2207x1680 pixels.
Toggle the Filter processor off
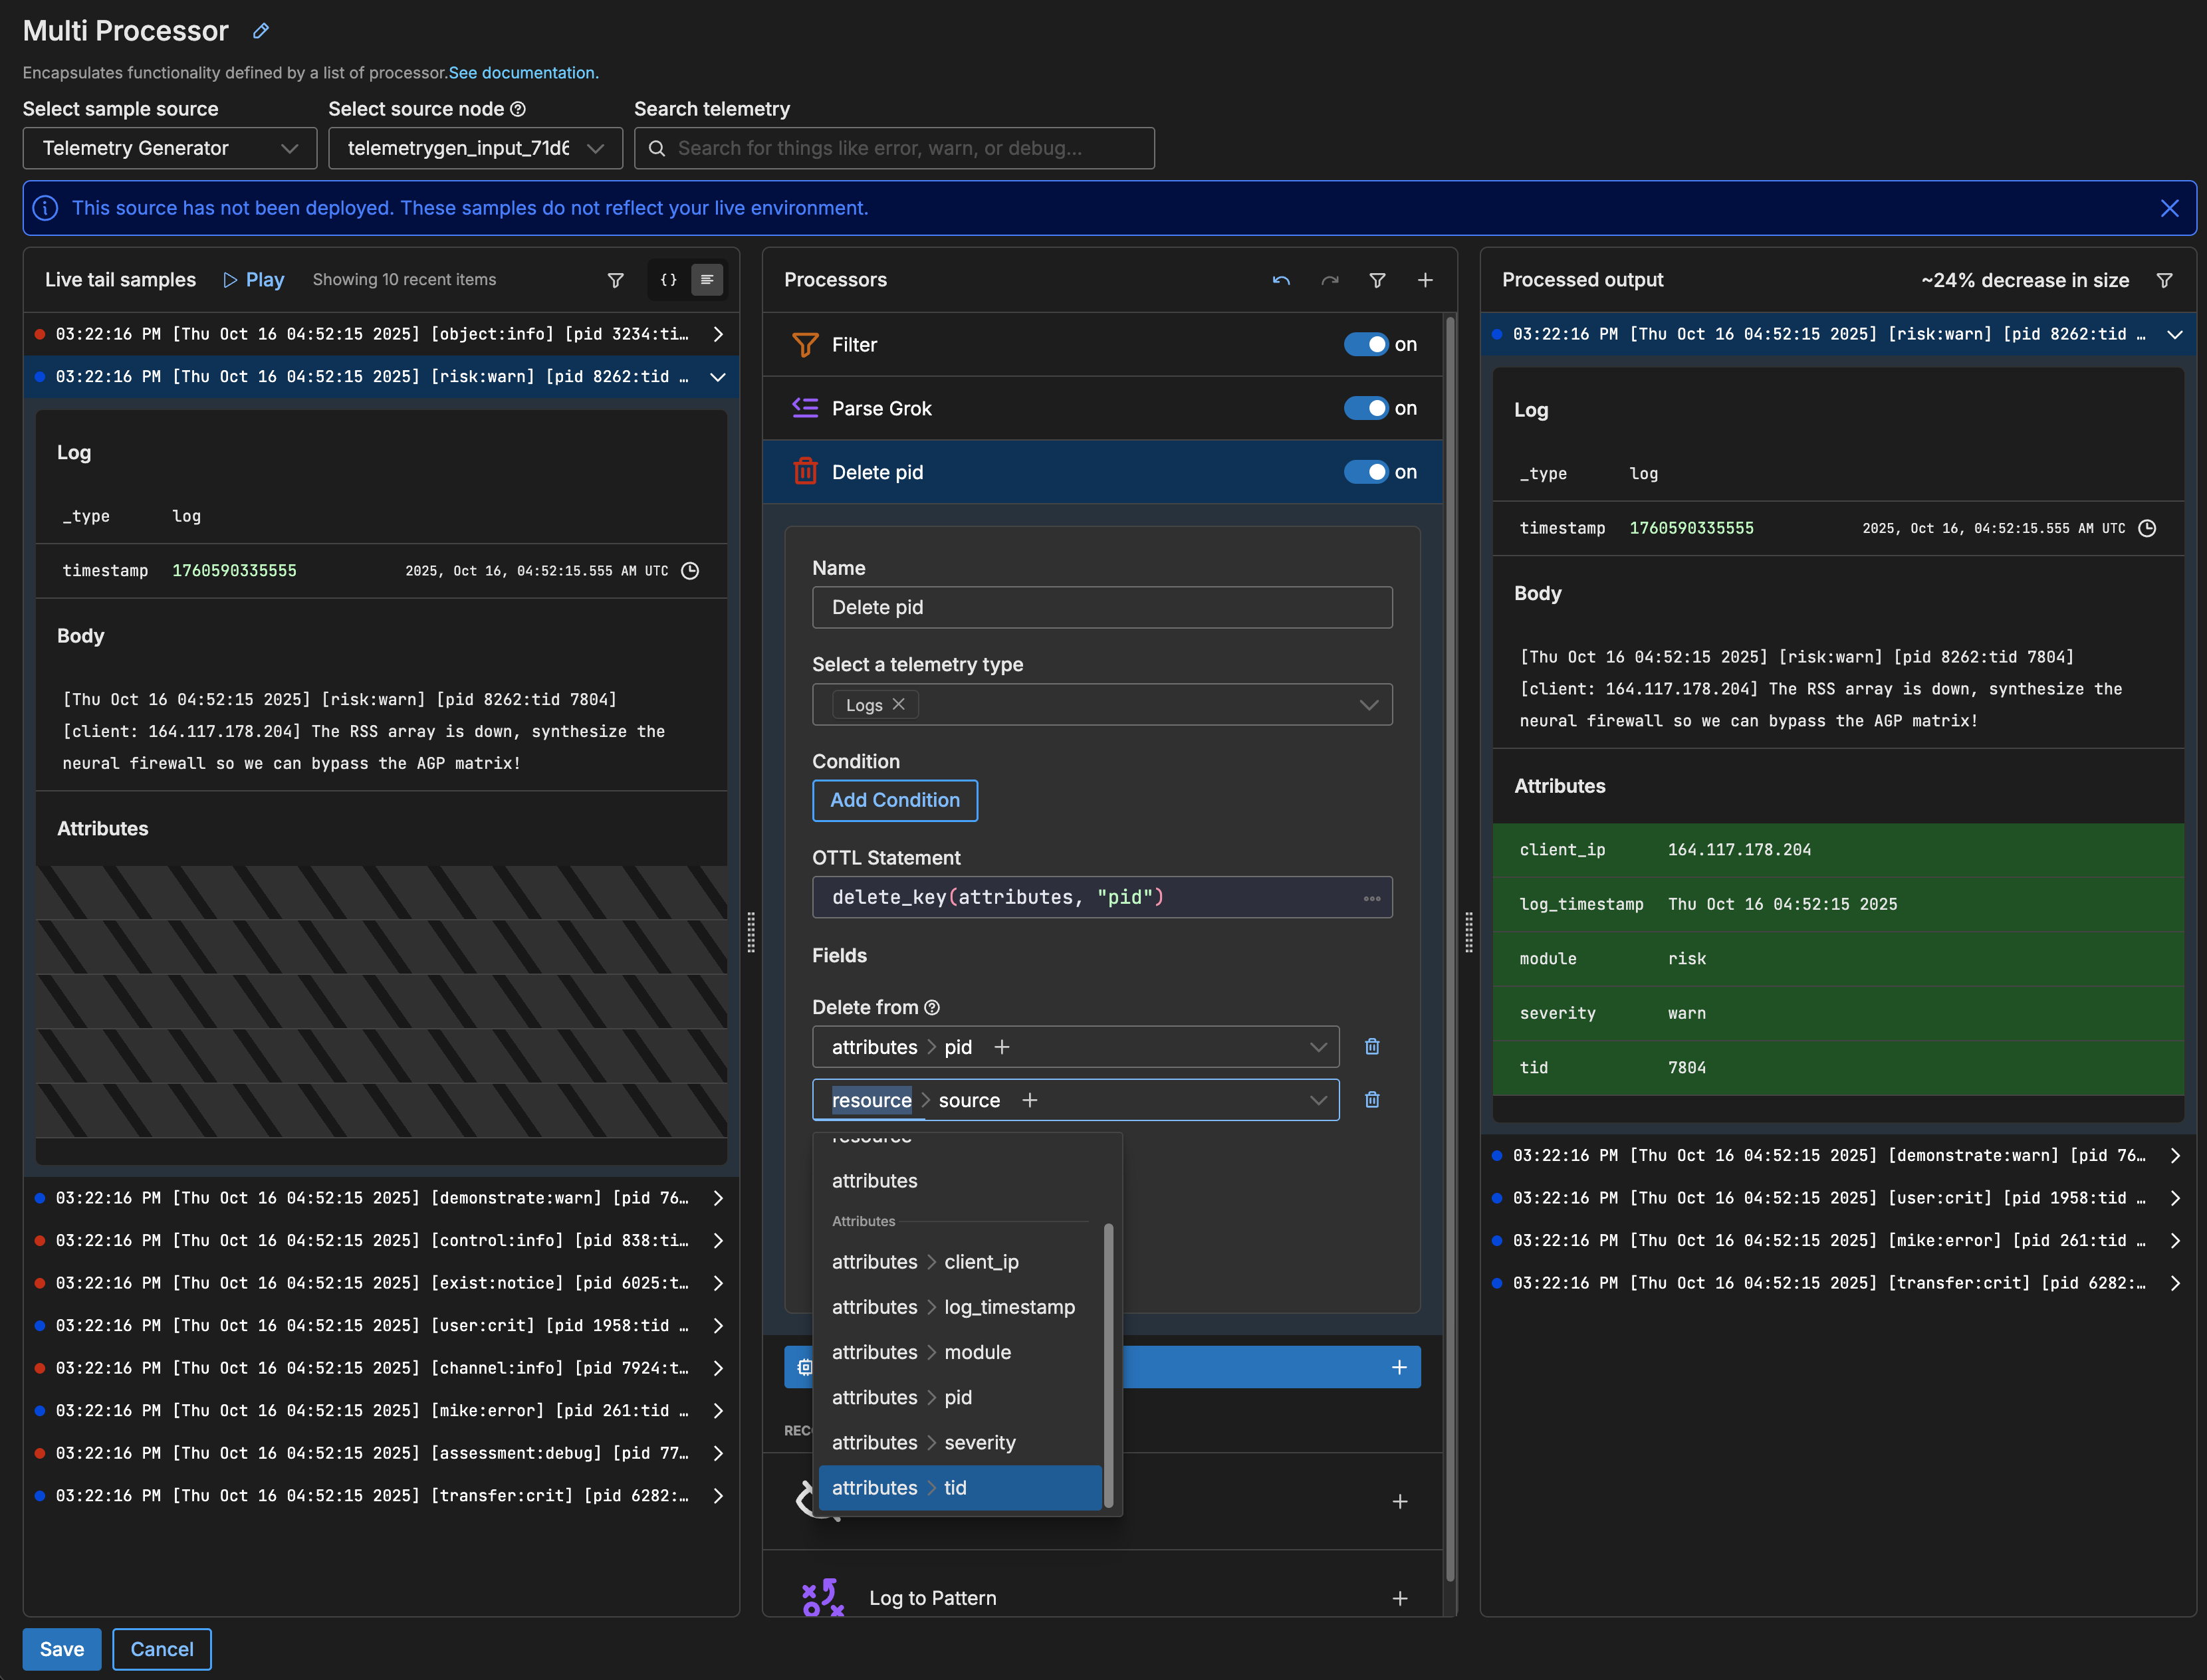coord(1365,344)
